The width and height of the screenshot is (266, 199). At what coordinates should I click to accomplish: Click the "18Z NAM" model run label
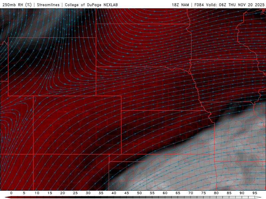[x=180, y=5]
